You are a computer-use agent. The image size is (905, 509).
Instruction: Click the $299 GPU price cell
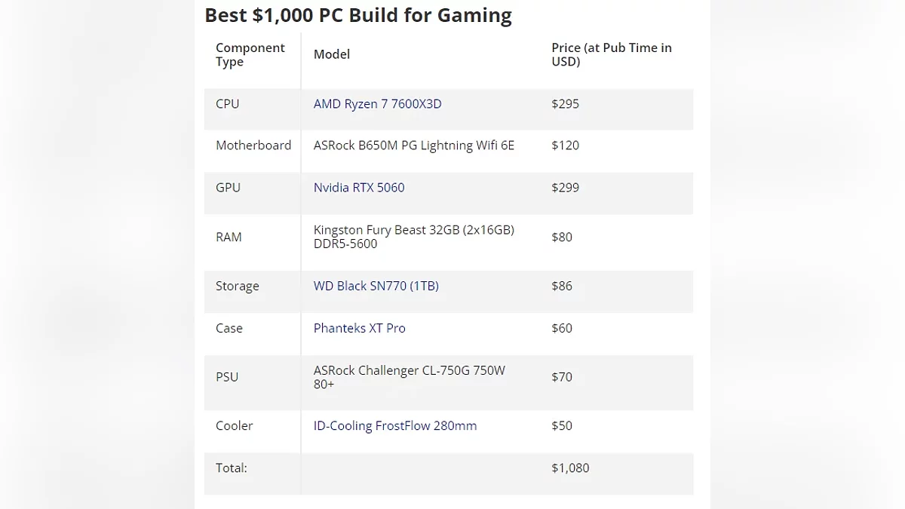(x=565, y=188)
